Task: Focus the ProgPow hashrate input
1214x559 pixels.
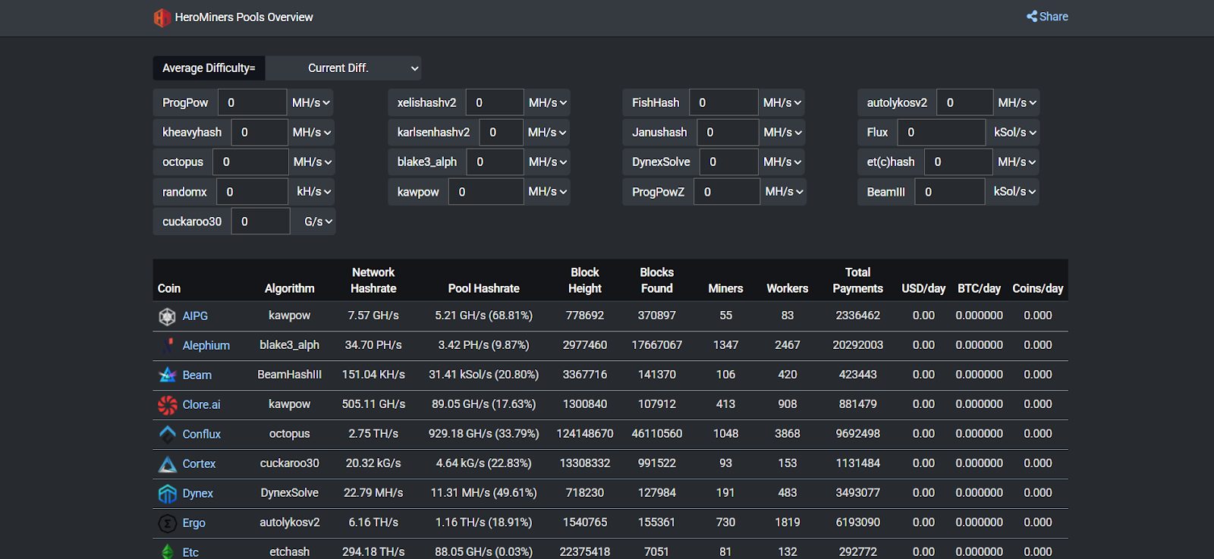Action: 252,102
